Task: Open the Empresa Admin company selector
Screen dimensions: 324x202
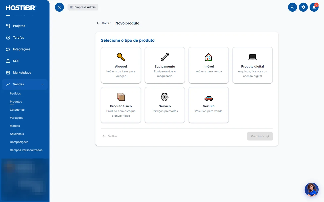Action: click(x=83, y=7)
